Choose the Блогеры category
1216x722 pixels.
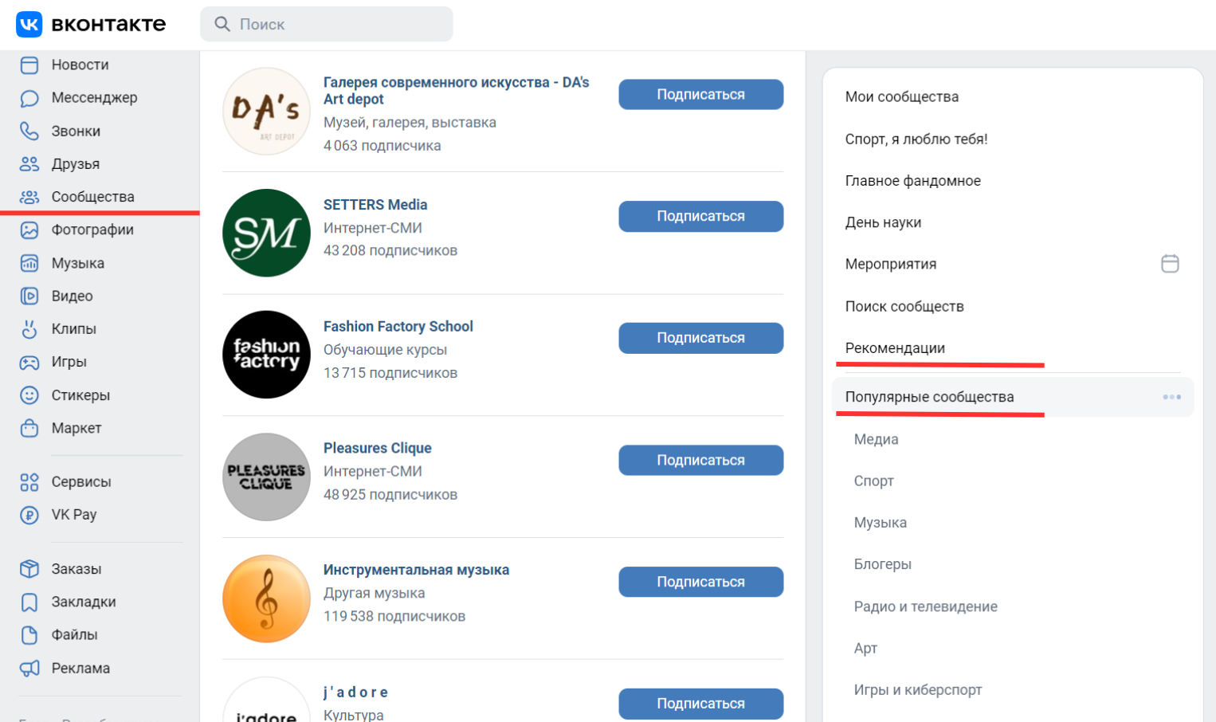(x=882, y=564)
